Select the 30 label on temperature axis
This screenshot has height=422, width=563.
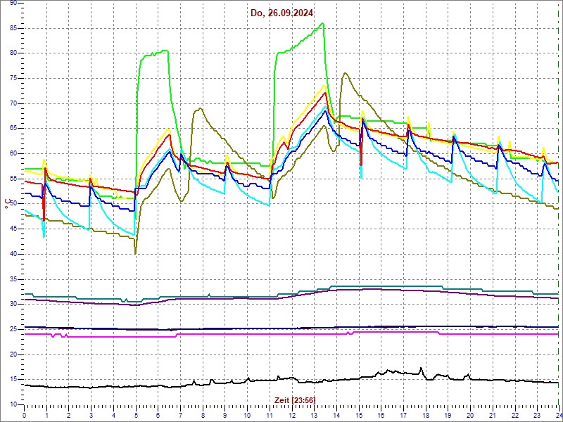coord(13,305)
